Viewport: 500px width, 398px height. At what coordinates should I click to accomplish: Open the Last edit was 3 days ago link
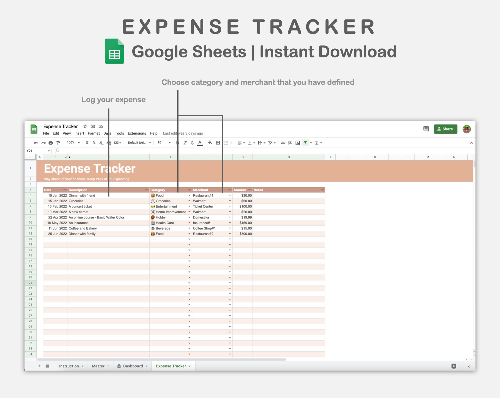pos(183,133)
